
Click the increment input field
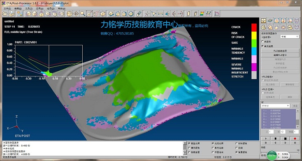click(x=296, y=132)
